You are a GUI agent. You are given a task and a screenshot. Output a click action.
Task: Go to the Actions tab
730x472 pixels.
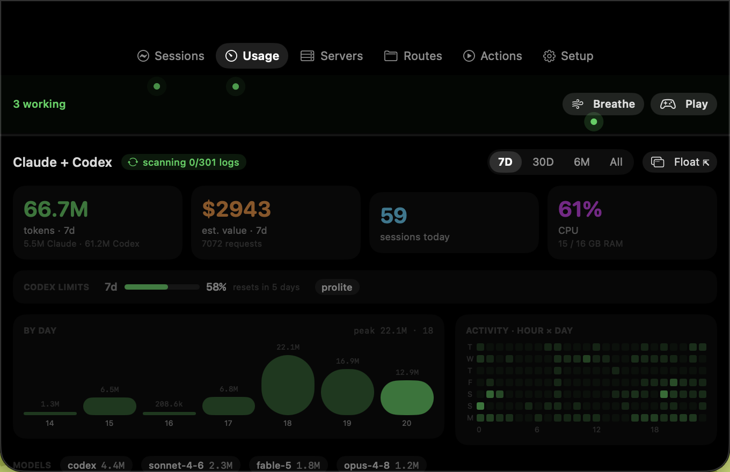coord(492,56)
